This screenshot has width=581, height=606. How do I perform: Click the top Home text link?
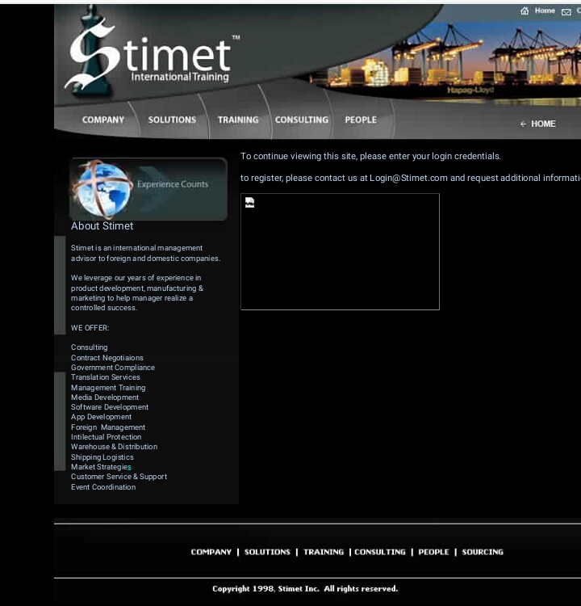[x=545, y=11]
